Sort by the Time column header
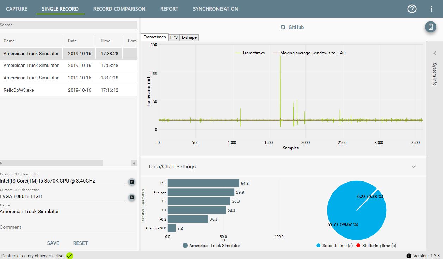Image resolution: width=443 pixels, height=259 pixels. (109, 41)
